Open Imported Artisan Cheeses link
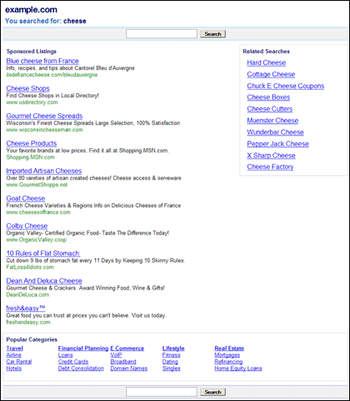Viewport: 350px width, 401px height. (x=44, y=171)
